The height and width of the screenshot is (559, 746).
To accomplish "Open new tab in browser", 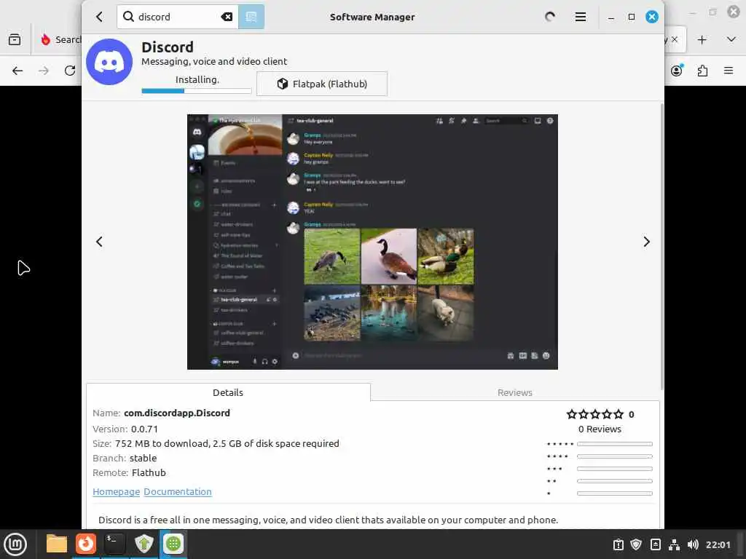I will pos(702,39).
